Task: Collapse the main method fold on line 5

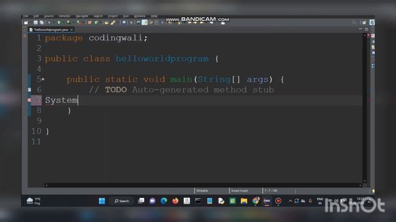Action: click(43, 80)
